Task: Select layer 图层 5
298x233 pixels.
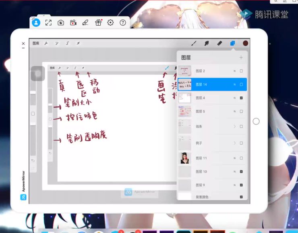Action: (x=212, y=111)
